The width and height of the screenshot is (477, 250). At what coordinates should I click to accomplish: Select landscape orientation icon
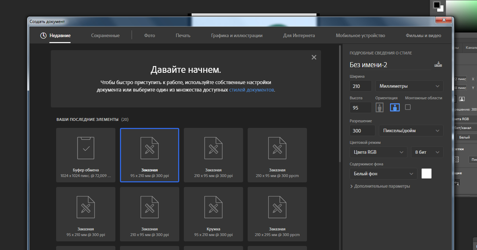click(395, 107)
